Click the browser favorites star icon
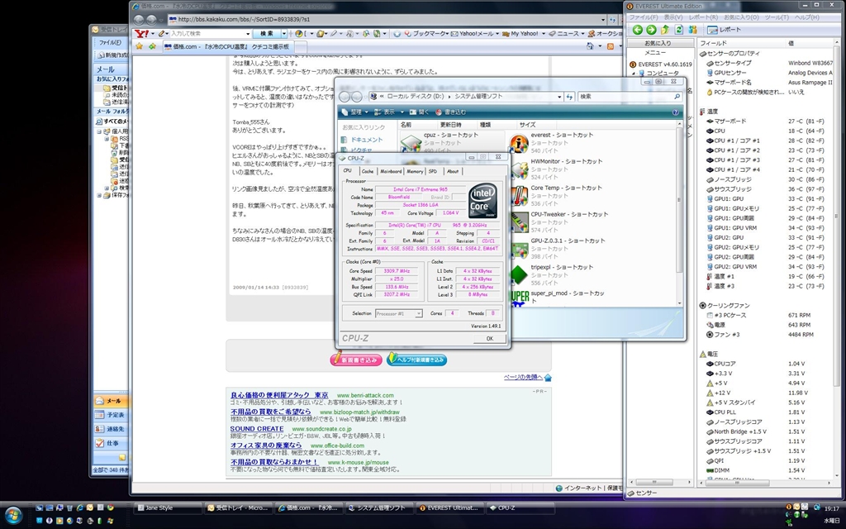This screenshot has height=529, width=846. click(x=139, y=46)
